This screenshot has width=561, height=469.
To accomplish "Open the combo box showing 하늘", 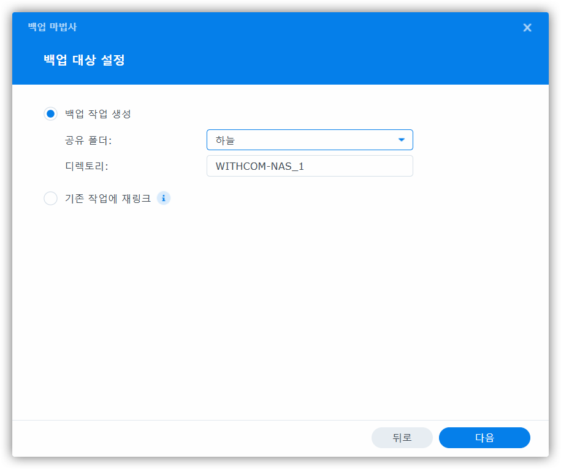I will coord(300,140).
